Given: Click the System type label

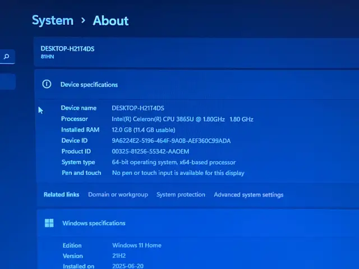Looking at the screenshot, I should (x=79, y=162).
